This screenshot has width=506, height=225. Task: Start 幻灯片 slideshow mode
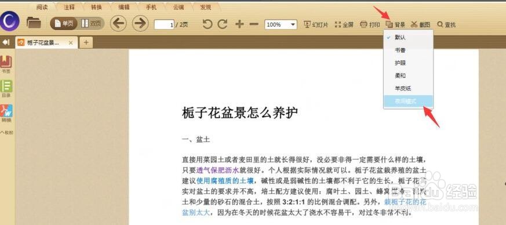coord(316,24)
